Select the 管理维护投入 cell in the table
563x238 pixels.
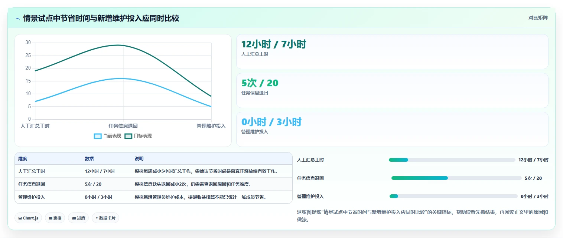click(32, 197)
